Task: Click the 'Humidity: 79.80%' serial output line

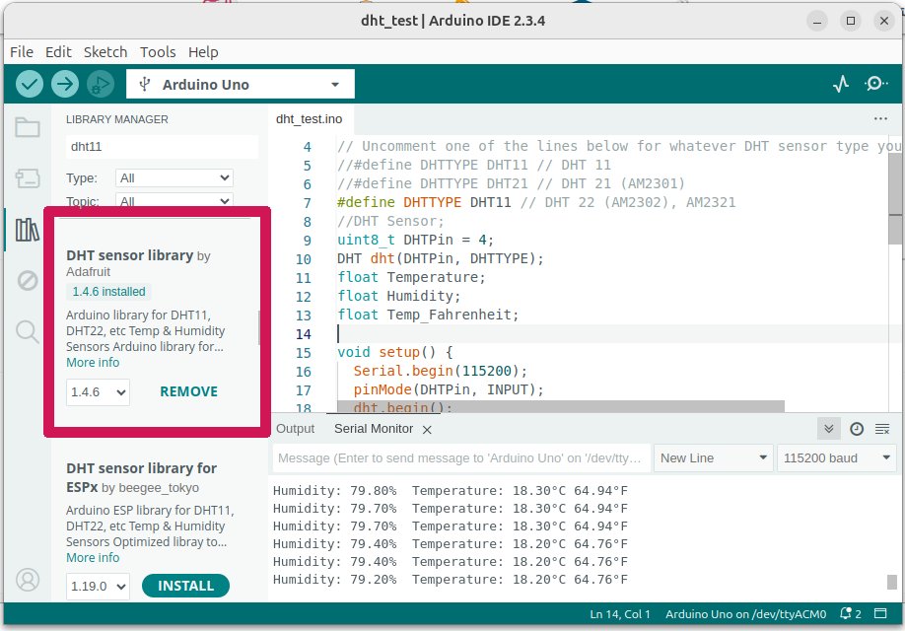Action: (x=451, y=491)
